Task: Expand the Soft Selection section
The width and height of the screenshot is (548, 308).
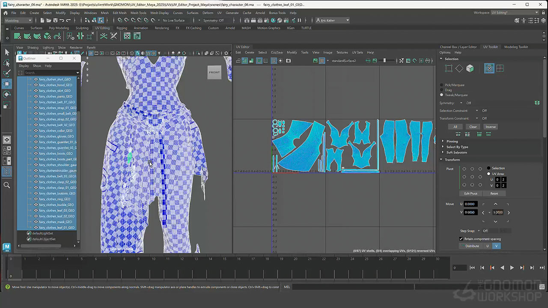Action: [456, 152]
